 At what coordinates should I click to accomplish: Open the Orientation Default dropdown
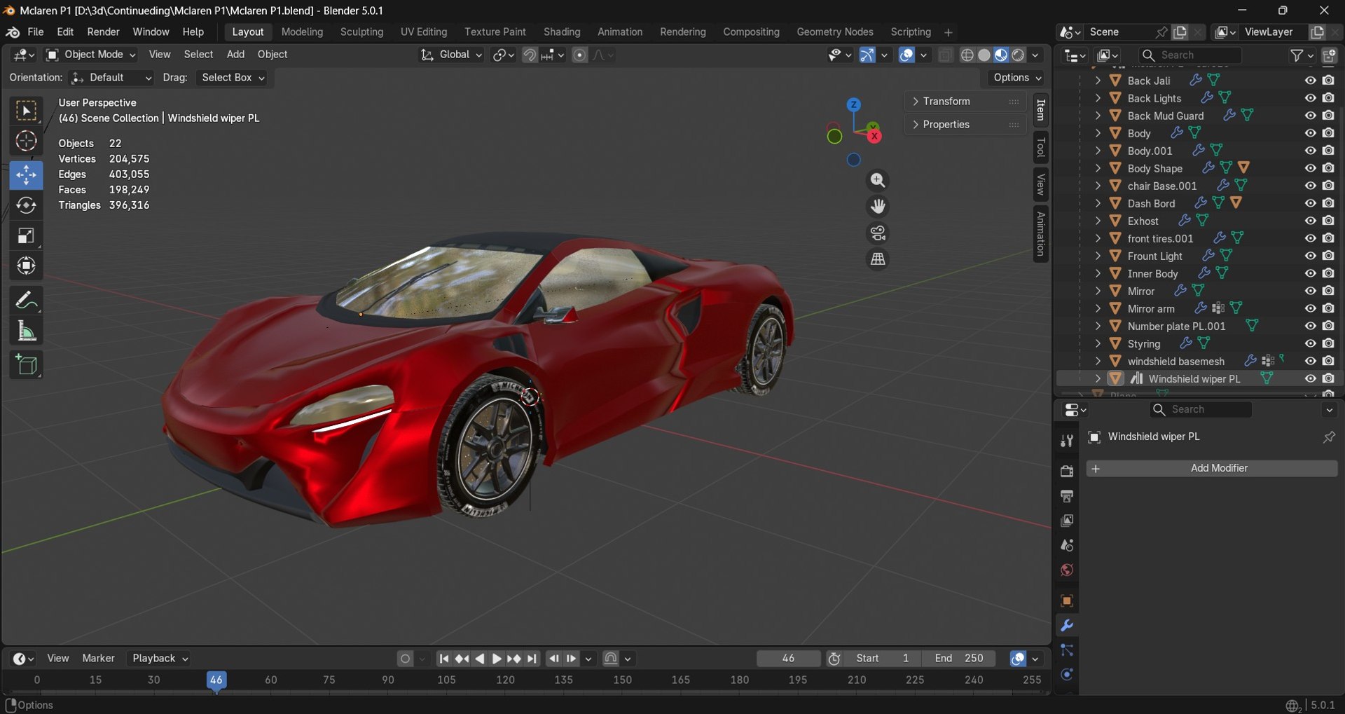111,78
